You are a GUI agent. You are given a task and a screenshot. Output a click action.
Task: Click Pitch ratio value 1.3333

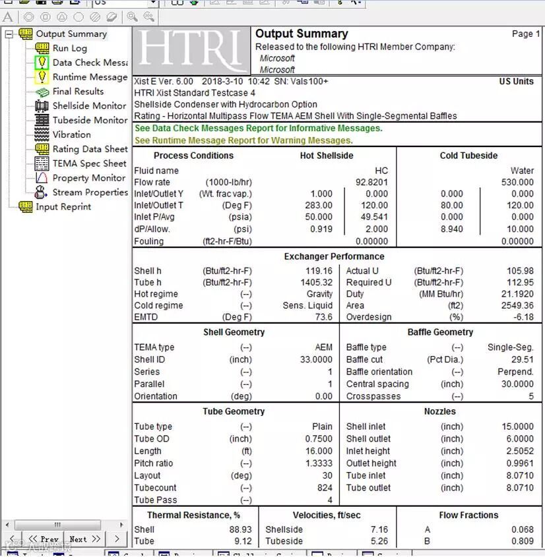(319, 463)
